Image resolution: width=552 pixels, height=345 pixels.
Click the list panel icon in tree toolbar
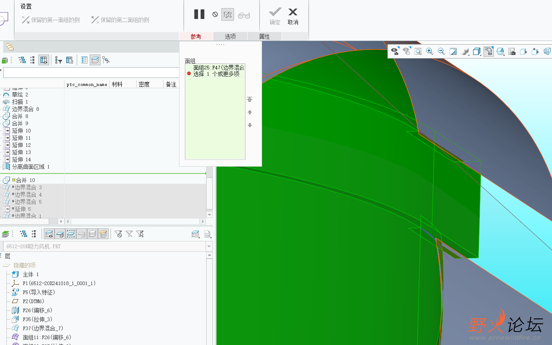click(84, 60)
